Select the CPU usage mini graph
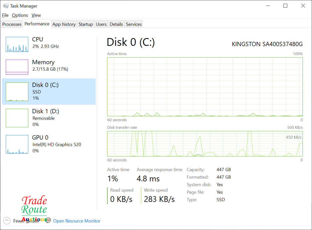This screenshot has width=312, height=230. pyautogui.click(x=17, y=44)
